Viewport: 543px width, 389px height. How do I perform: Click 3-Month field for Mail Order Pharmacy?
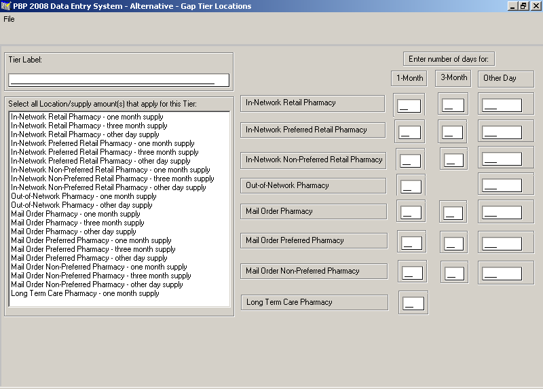(453, 213)
